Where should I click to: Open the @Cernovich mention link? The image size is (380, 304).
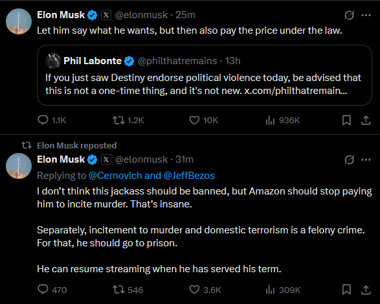click(115, 176)
